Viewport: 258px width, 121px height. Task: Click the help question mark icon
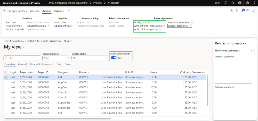coord(254,3)
